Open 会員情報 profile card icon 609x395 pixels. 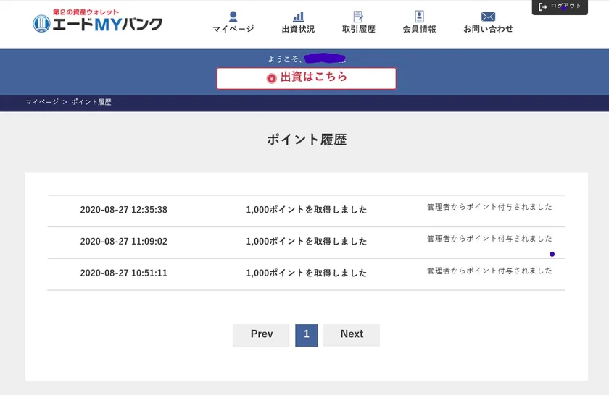tap(419, 16)
